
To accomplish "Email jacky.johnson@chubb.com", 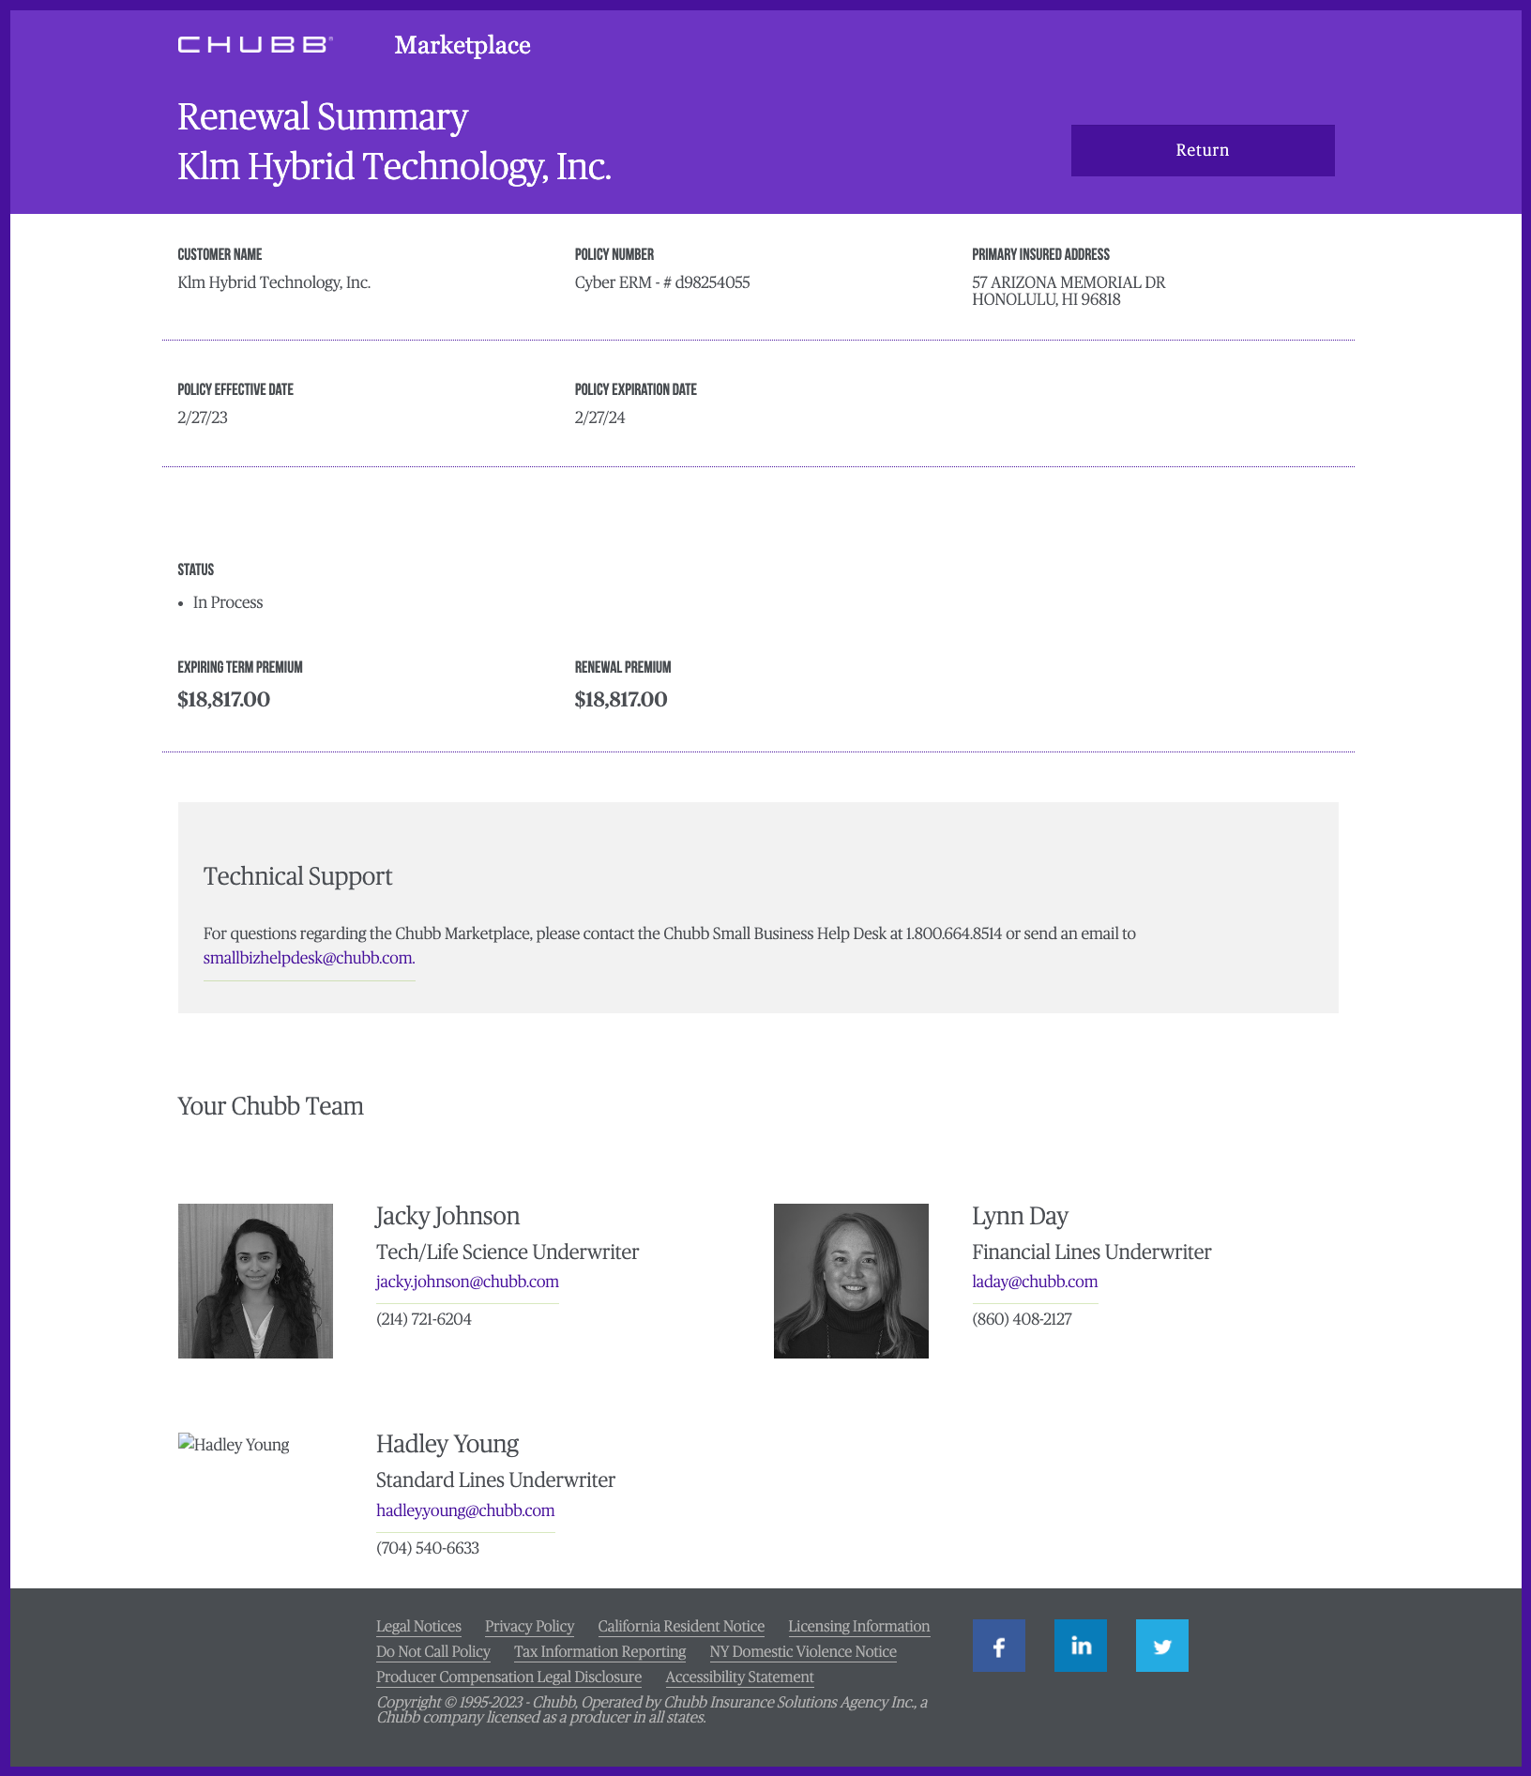I will (x=467, y=1282).
